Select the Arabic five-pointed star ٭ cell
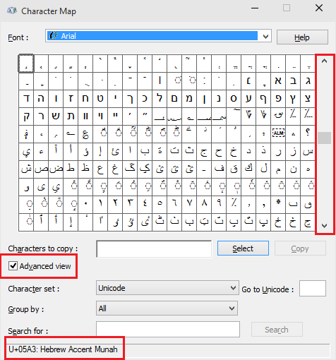Viewport: 336px width, 360px height. pyautogui.click(x=278, y=205)
